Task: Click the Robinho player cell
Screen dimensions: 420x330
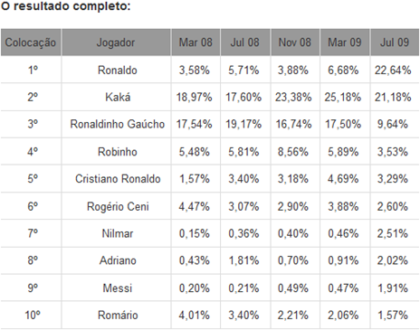Action: coord(118,152)
